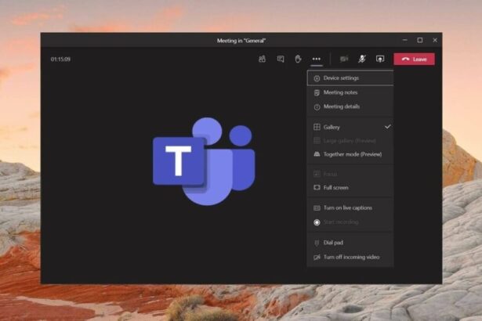482x321 pixels.
Task: Raise your hand in the meeting
Action: pos(298,59)
